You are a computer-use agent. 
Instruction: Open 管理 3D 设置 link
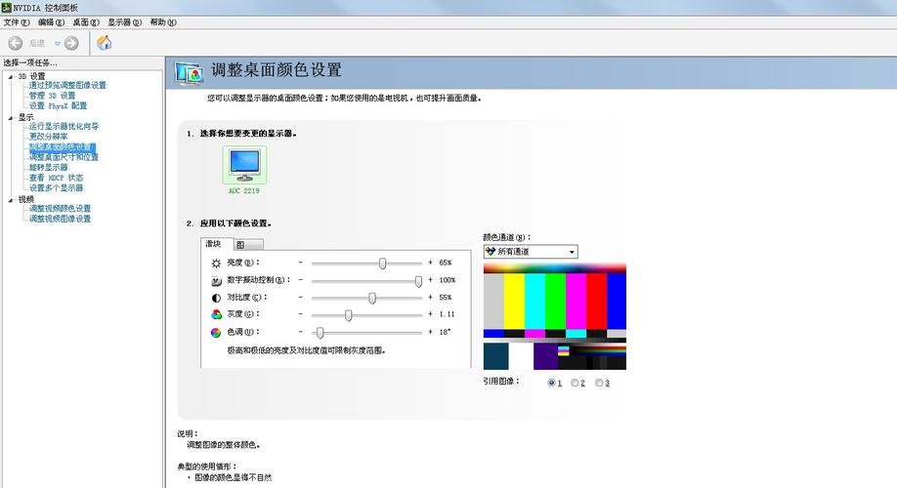tap(52, 96)
